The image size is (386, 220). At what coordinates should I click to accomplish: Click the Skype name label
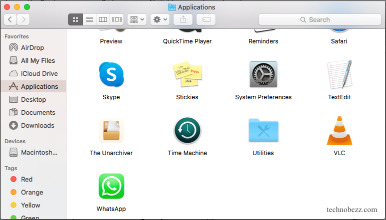coord(111,97)
